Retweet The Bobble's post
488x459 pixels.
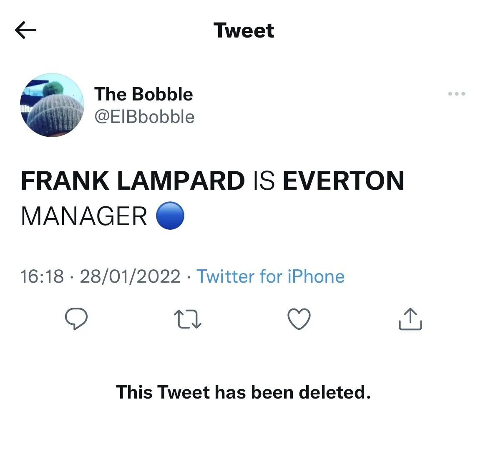pos(187,319)
